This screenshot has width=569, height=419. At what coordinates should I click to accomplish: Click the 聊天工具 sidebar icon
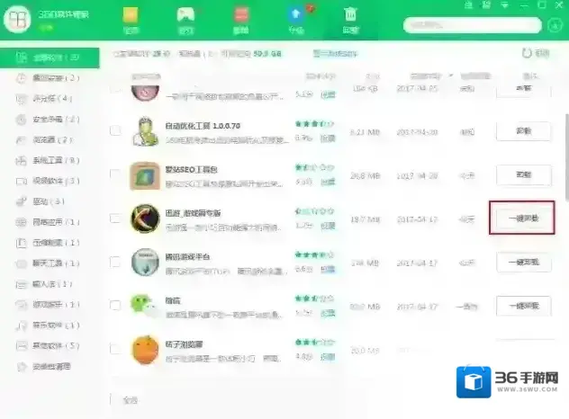(22, 263)
